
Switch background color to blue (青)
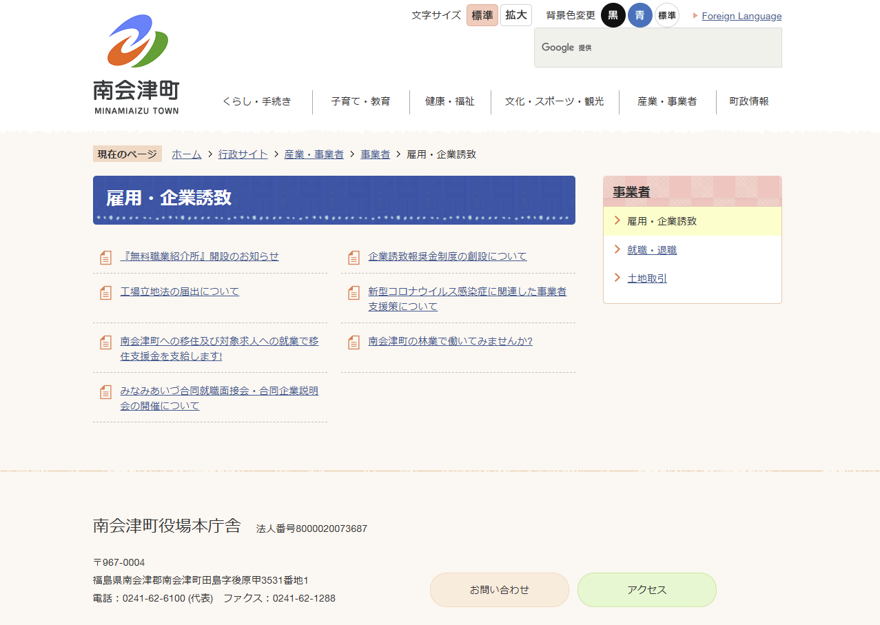click(640, 15)
